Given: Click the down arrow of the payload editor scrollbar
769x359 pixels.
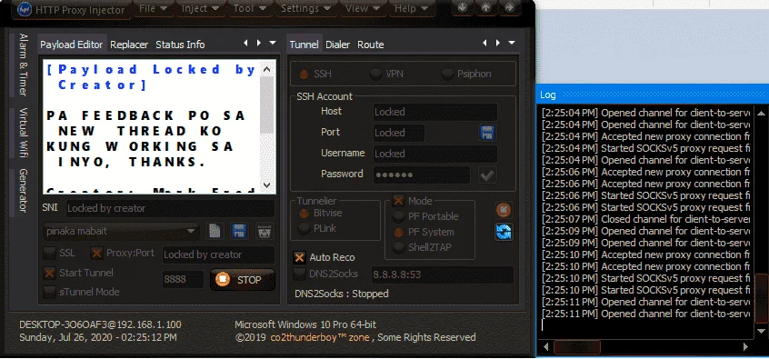Looking at the screenshot, I should [267, 185].
